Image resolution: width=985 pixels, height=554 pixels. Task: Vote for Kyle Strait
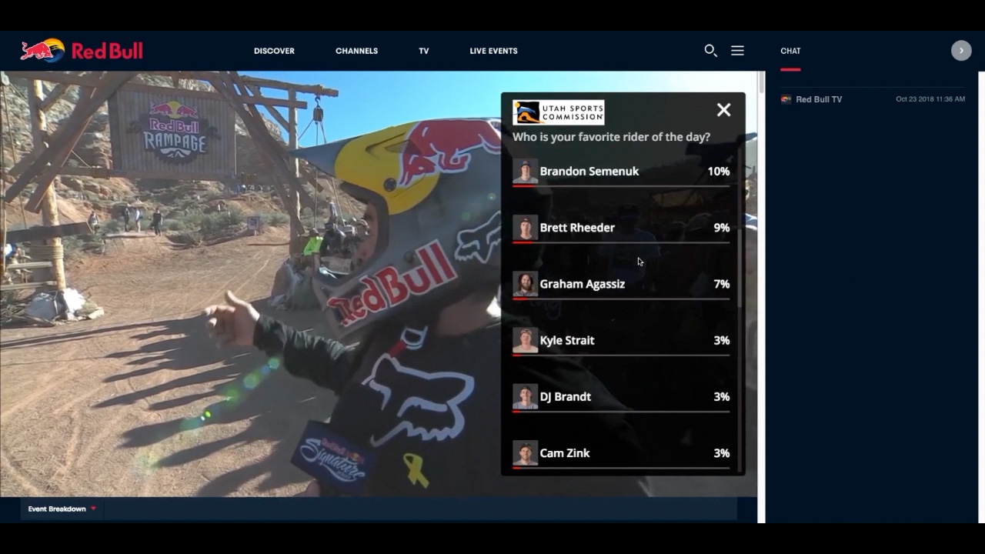pos(621,341)
